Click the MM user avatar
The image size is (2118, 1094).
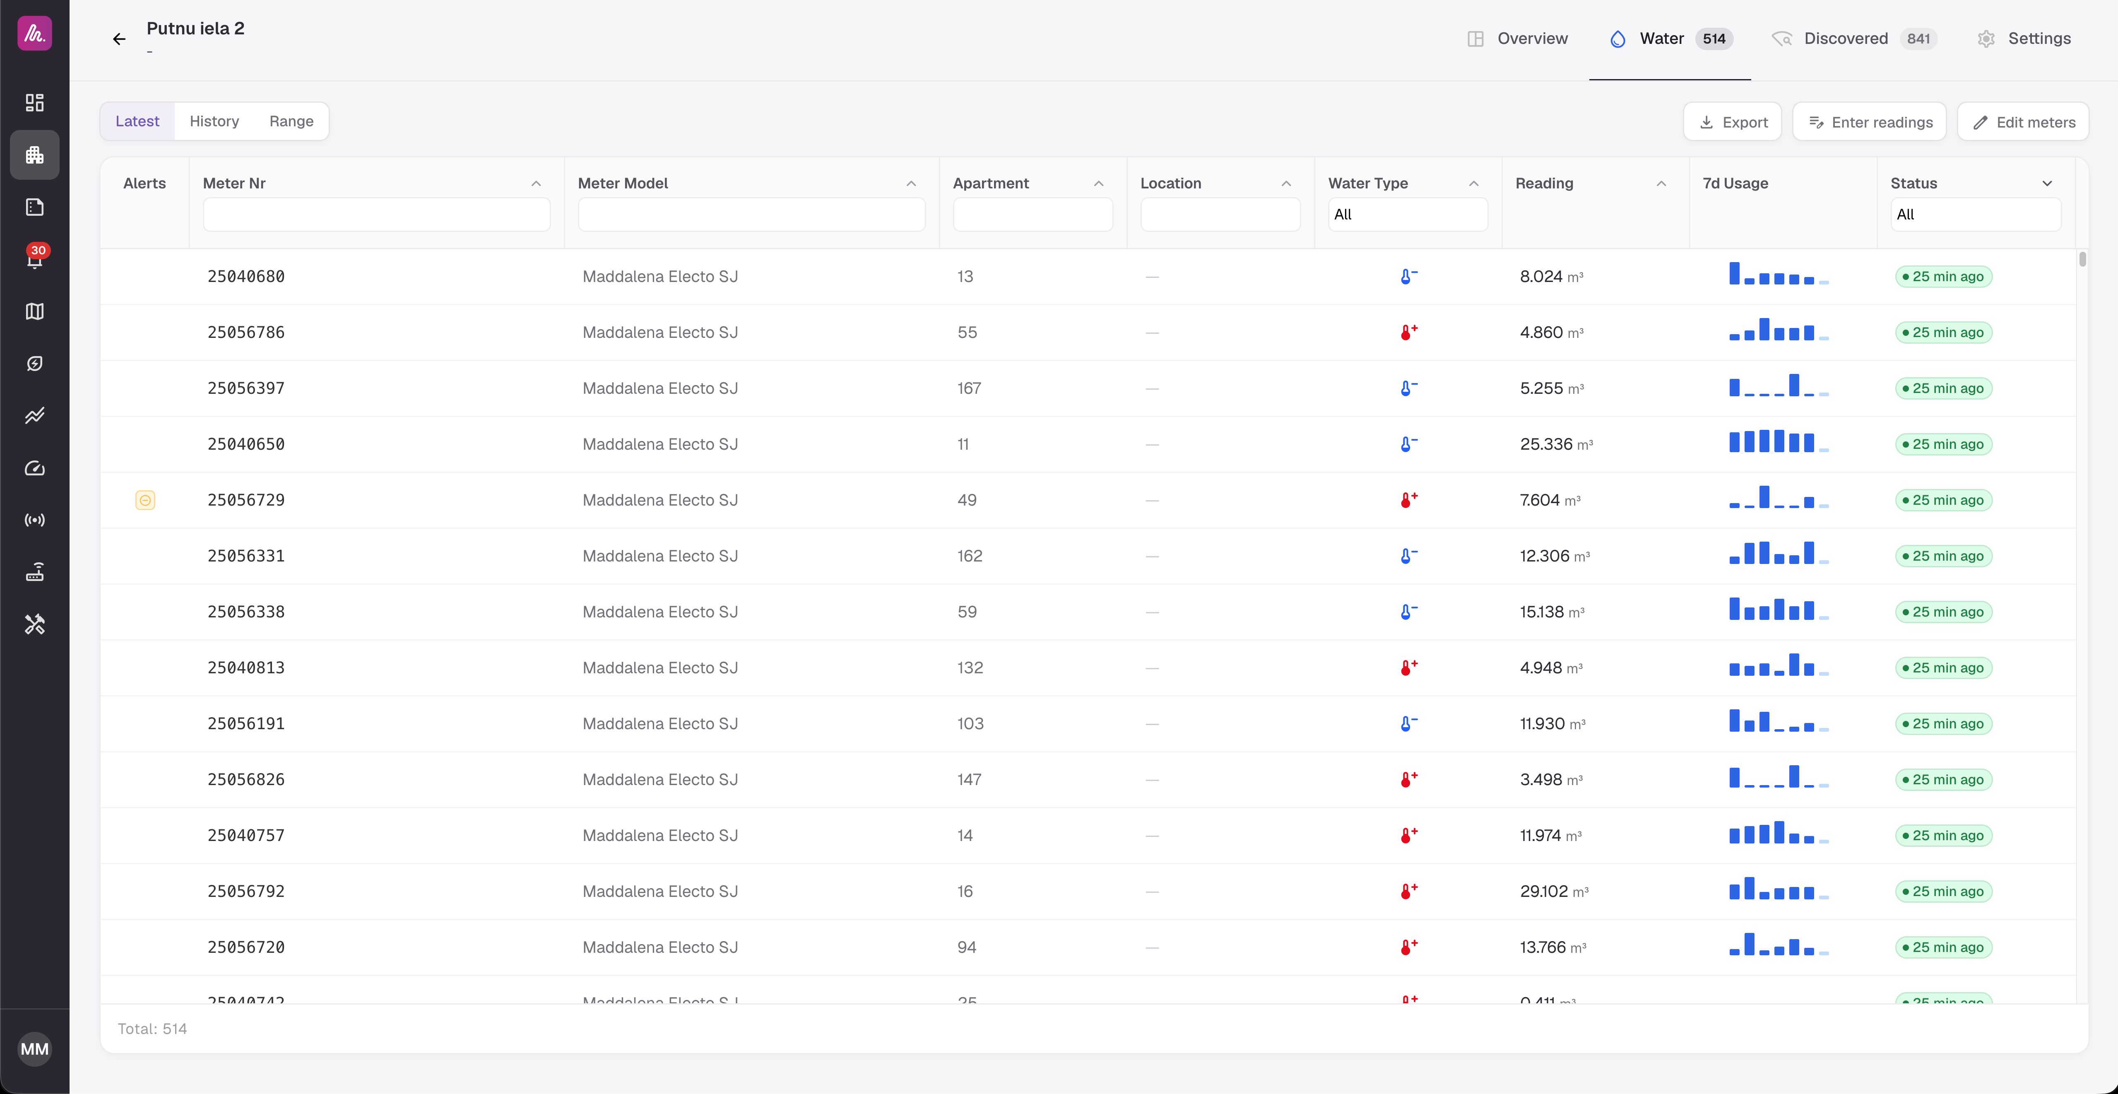coord(34,1049)
